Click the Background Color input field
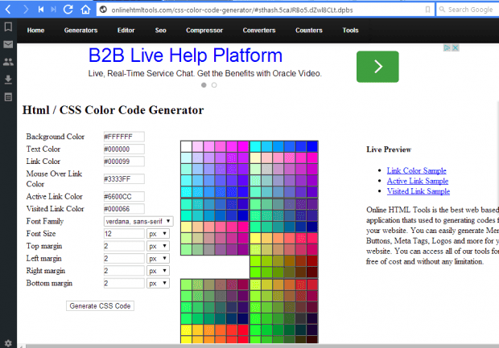 (124, 137)
